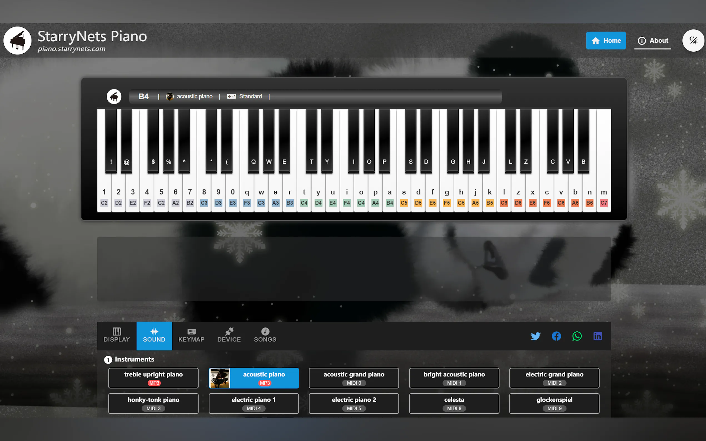Switch to the KEYMAP tab
Screen dimensions: 706x441
[x=191, y=335]
